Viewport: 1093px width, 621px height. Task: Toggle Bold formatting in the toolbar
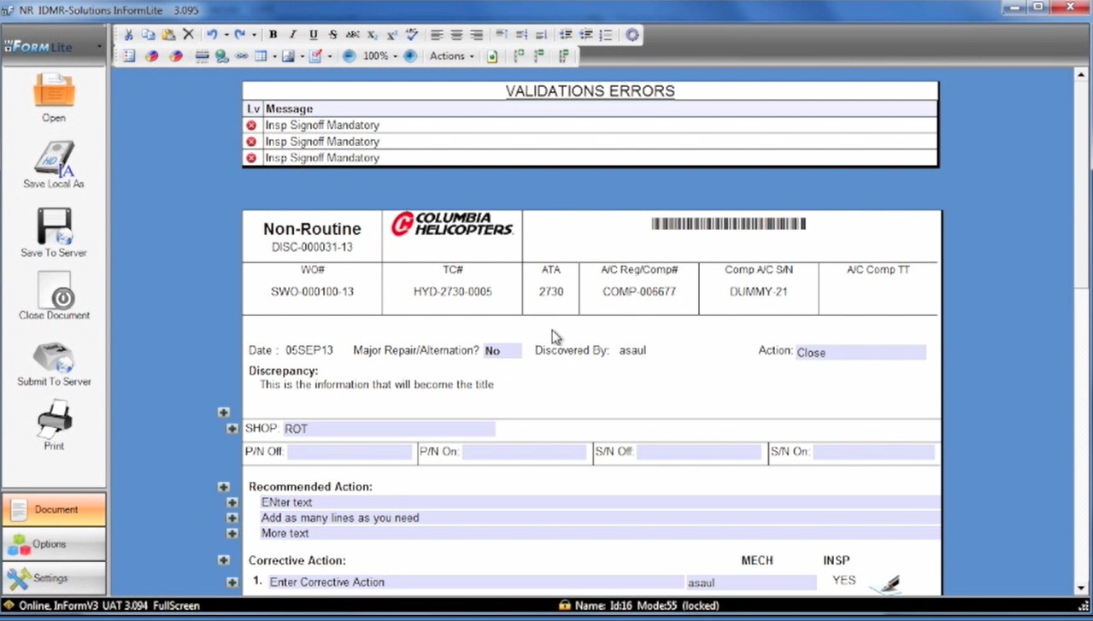click(x=273, y=35)
